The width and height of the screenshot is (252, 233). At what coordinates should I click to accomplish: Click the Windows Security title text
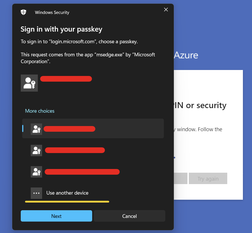[x=52, y=13]
